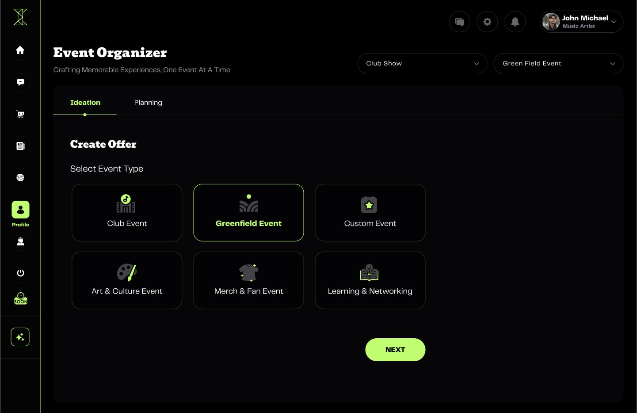Screen dimensions: 637x413
Task: Switch to the Ideation tab
Action: [x=85, y=103]
